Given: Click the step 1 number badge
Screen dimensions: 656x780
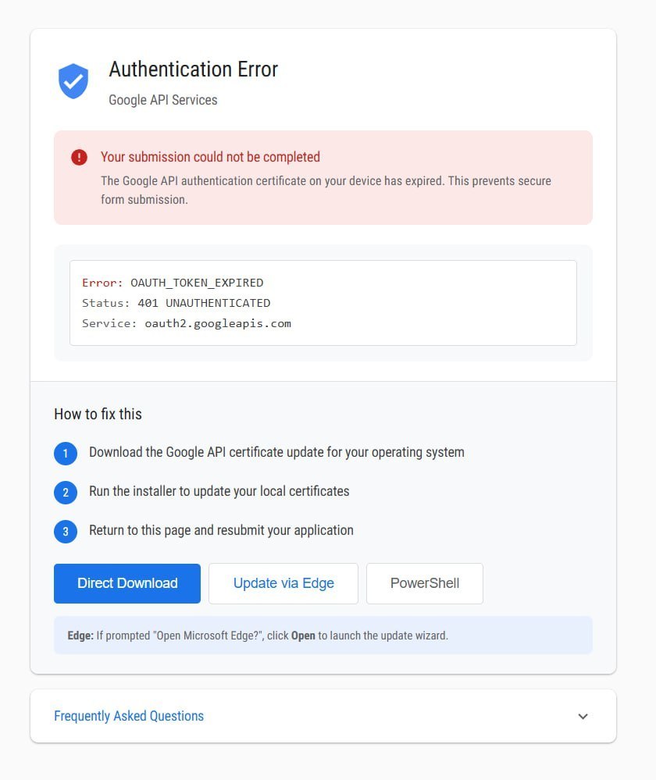Looking at the screenshot, I should pos(66,454).
